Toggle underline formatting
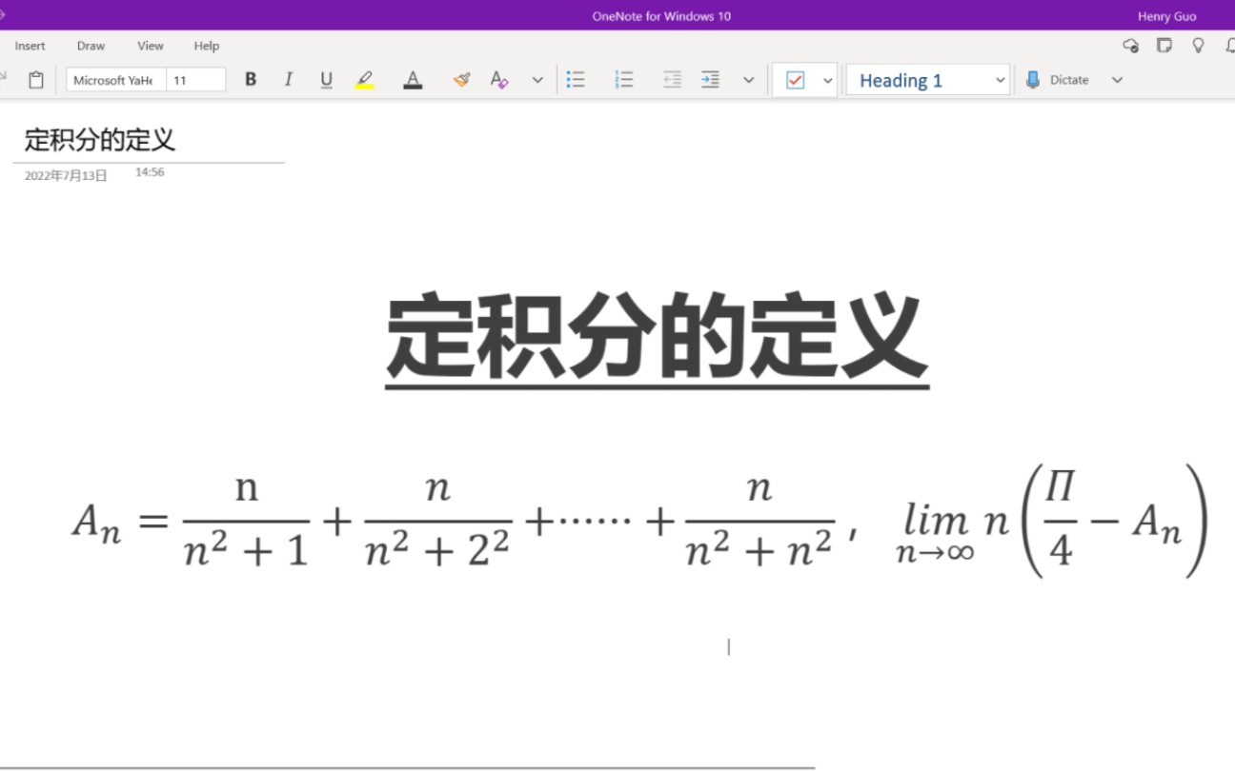The height and width of the screenshot is (771, 1235). pyautogui.click(x=326, y=80)
